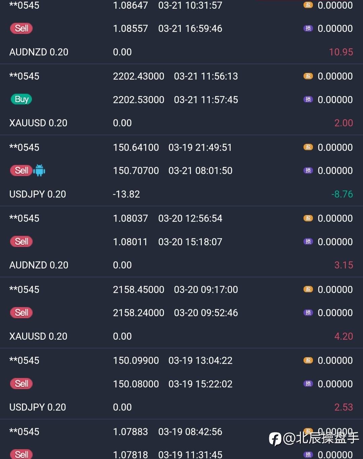Click the green Buy badge
Screen dimensions: 363x459
(x=22, y=99)
